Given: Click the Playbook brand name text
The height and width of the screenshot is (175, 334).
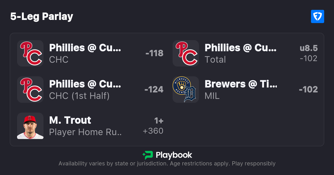Looking at the screenshot, I should pyautogui.click(x=174, y=155).
